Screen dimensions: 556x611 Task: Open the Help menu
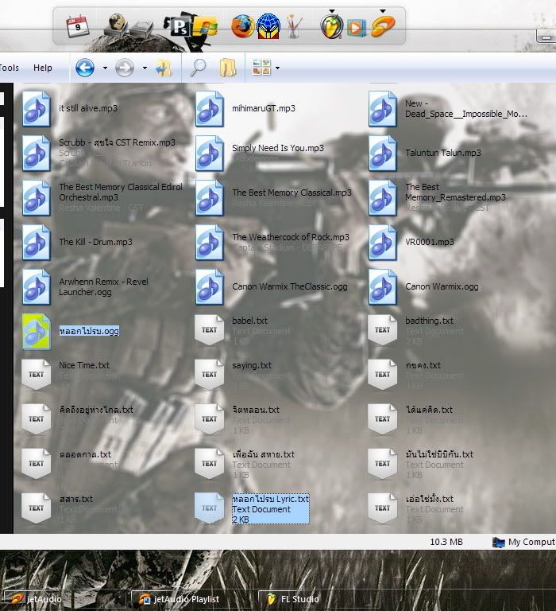coord(42,68)
